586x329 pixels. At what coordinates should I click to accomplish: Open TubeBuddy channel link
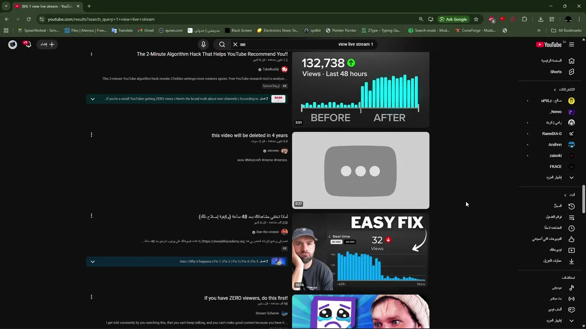coord(271,69)
